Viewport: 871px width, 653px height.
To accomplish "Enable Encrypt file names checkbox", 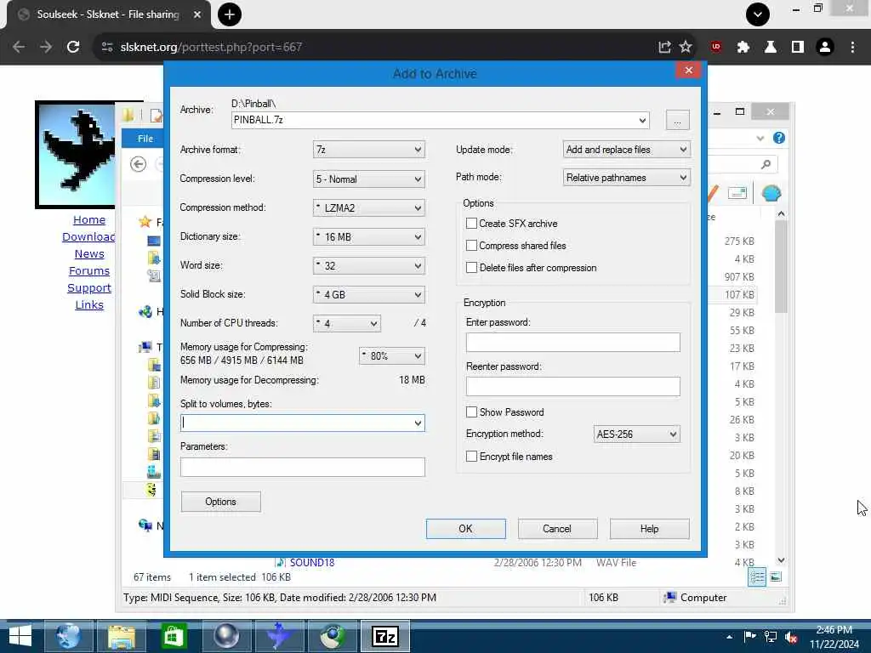I will click(471, 457).
